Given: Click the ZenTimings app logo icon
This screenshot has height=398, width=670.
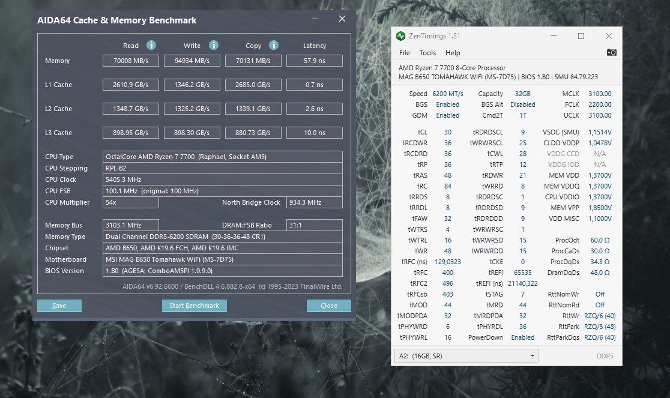Looking at the screenshot, I should tap(400, 36).
